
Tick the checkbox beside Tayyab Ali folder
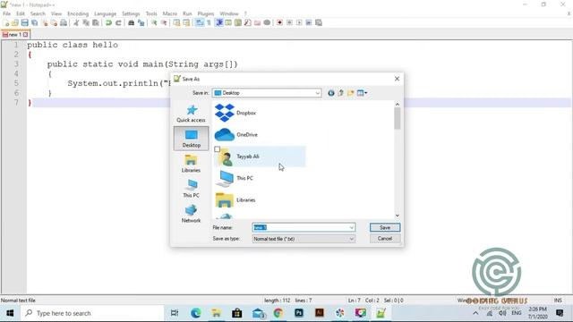point(217,149)
